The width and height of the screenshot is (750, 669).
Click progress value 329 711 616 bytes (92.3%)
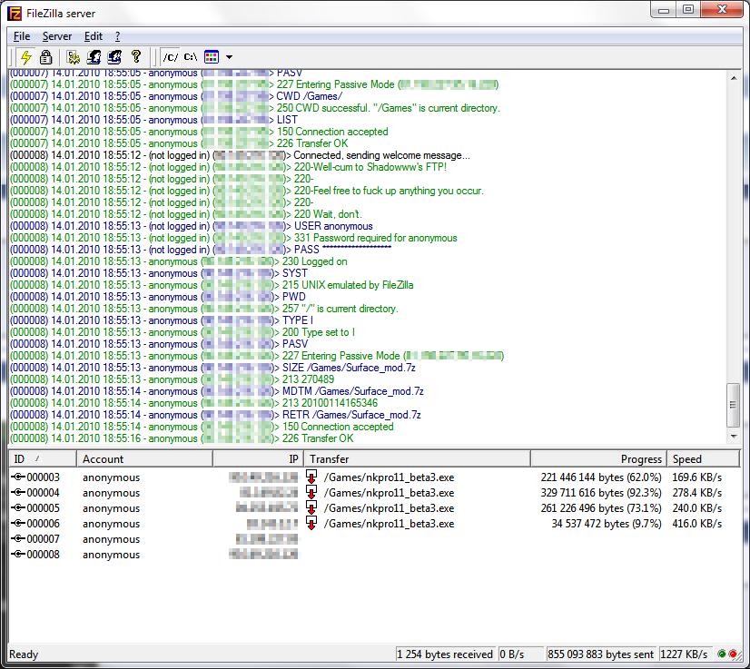601,493
